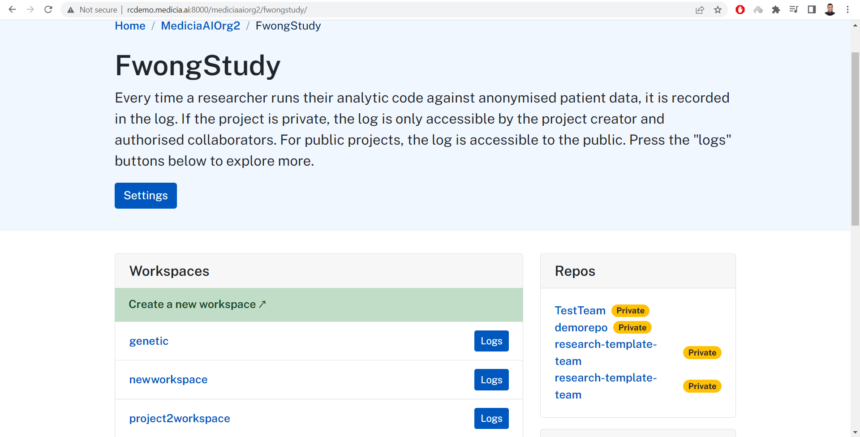Reload the current page

click(48, 9)
